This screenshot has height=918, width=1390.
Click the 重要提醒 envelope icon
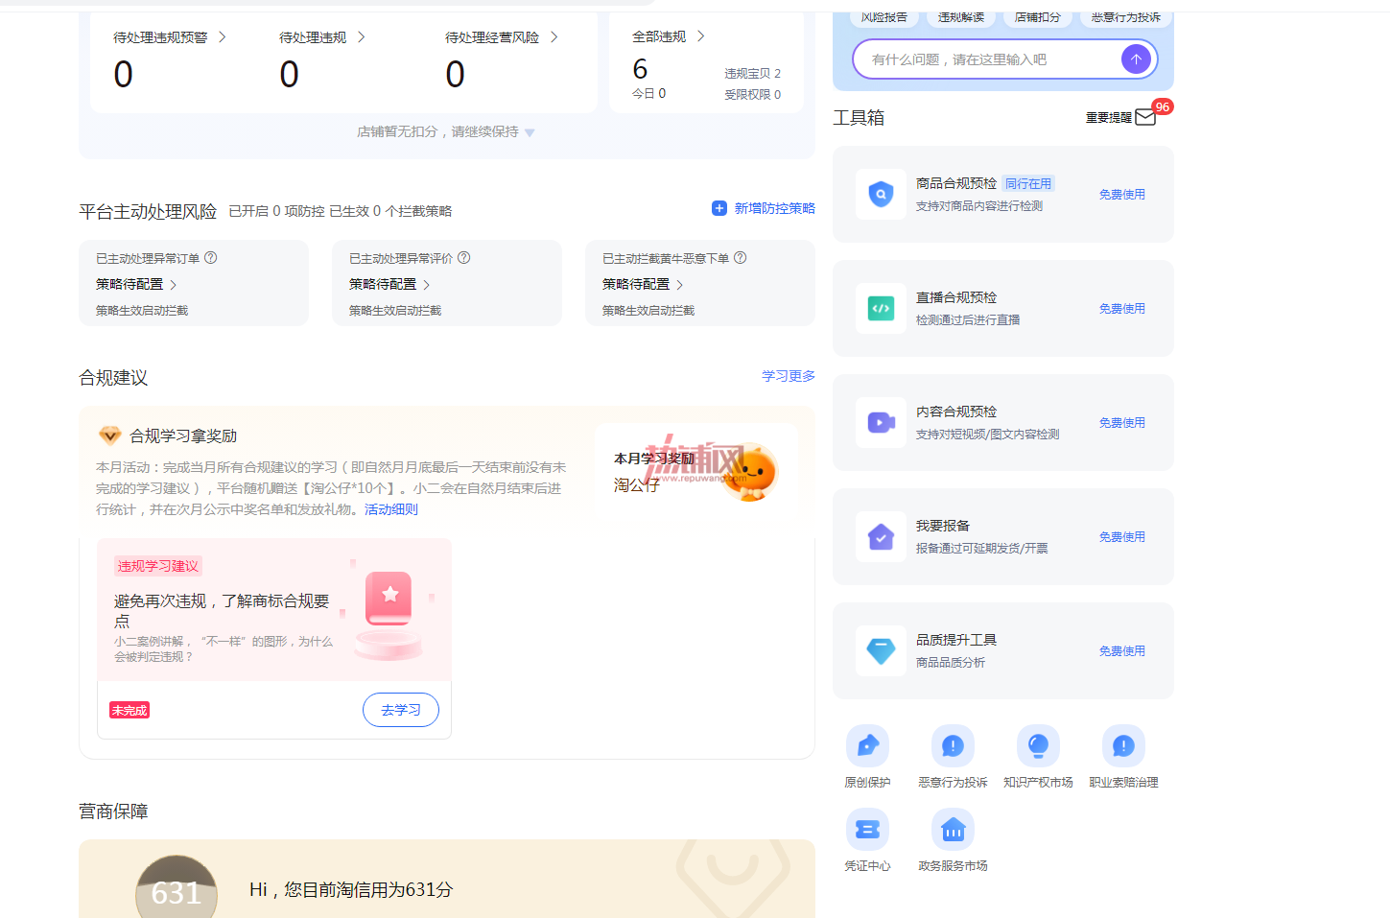[x=1145, y=117]
